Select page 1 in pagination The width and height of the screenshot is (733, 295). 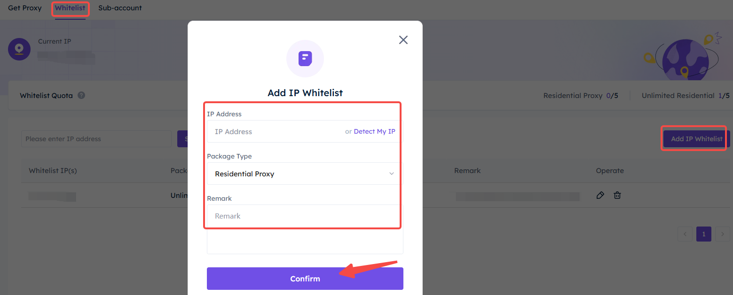point(704,234)
